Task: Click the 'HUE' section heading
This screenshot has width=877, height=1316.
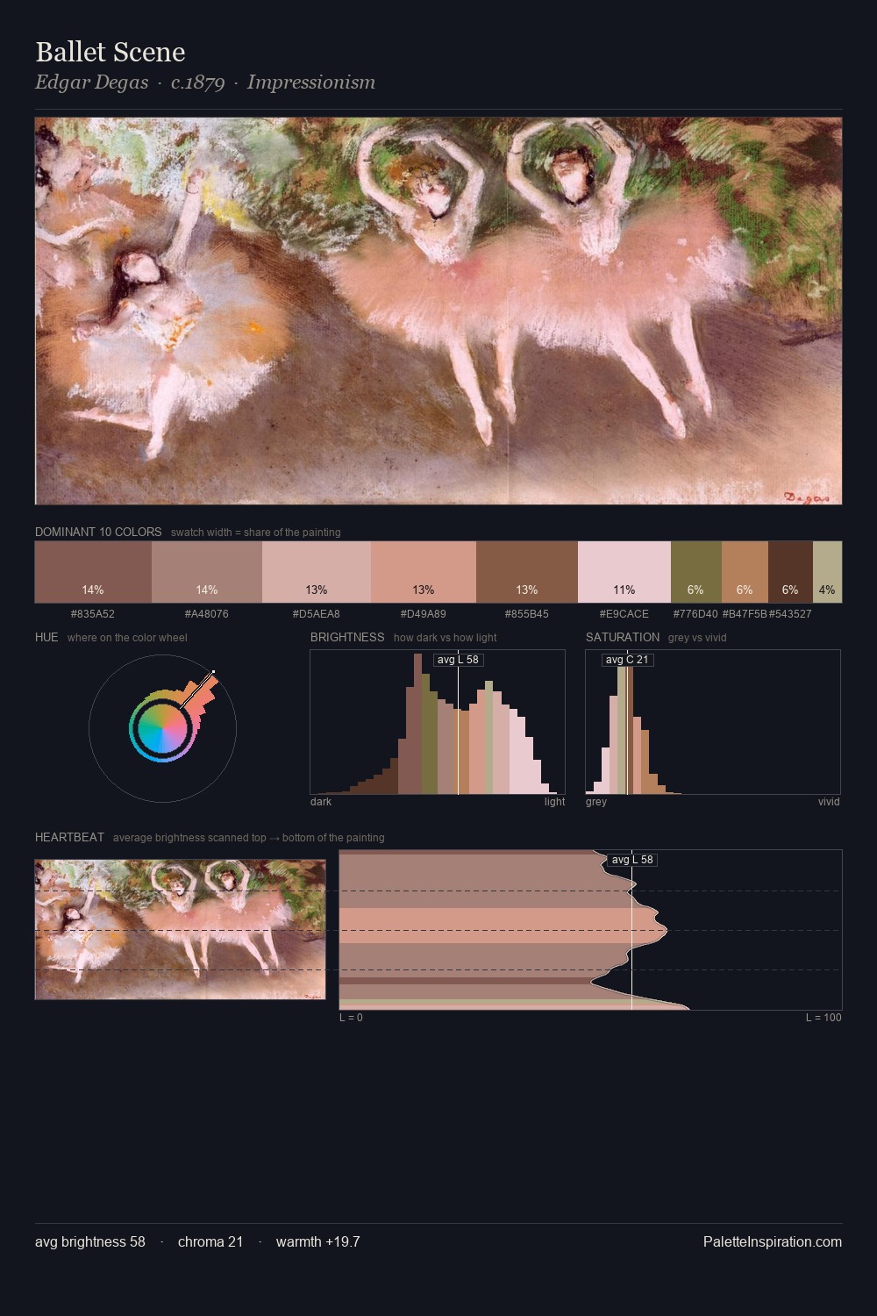Action: 46,637
